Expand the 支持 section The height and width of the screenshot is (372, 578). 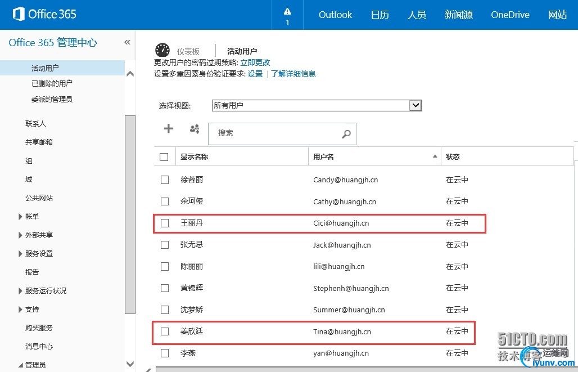[x=20, y=310]
